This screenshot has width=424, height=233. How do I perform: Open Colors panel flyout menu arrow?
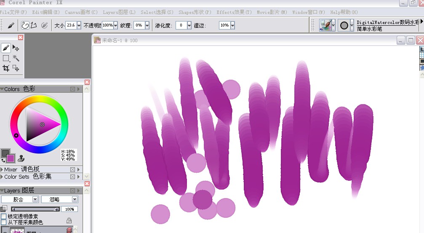79,89
